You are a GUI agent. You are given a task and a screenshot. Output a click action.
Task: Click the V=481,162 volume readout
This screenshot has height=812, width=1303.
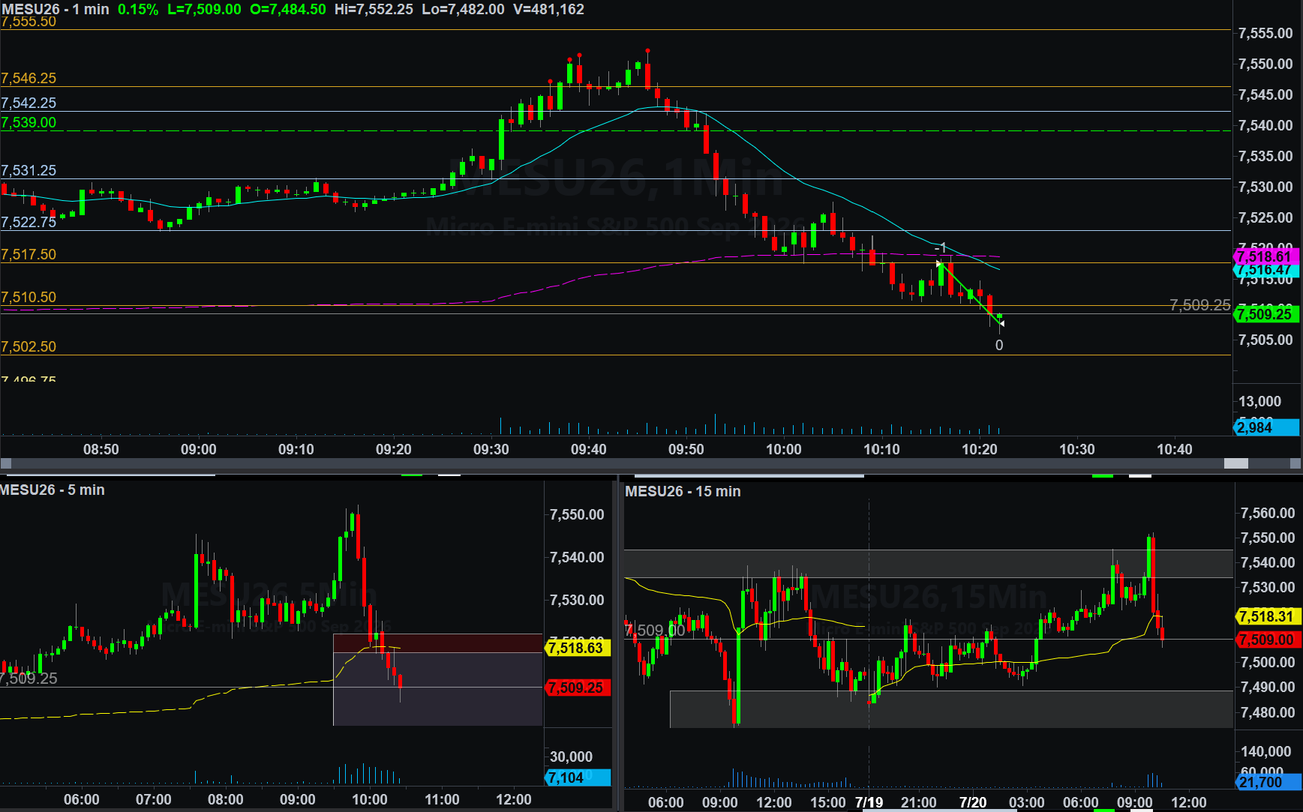coord(548,9)
